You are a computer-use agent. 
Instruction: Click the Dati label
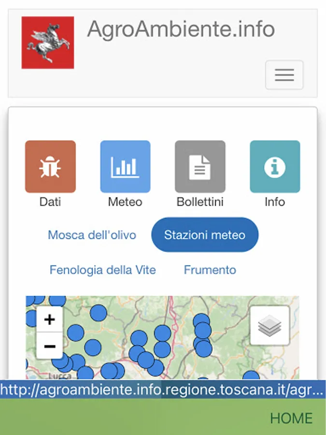[x=50, y=202]
